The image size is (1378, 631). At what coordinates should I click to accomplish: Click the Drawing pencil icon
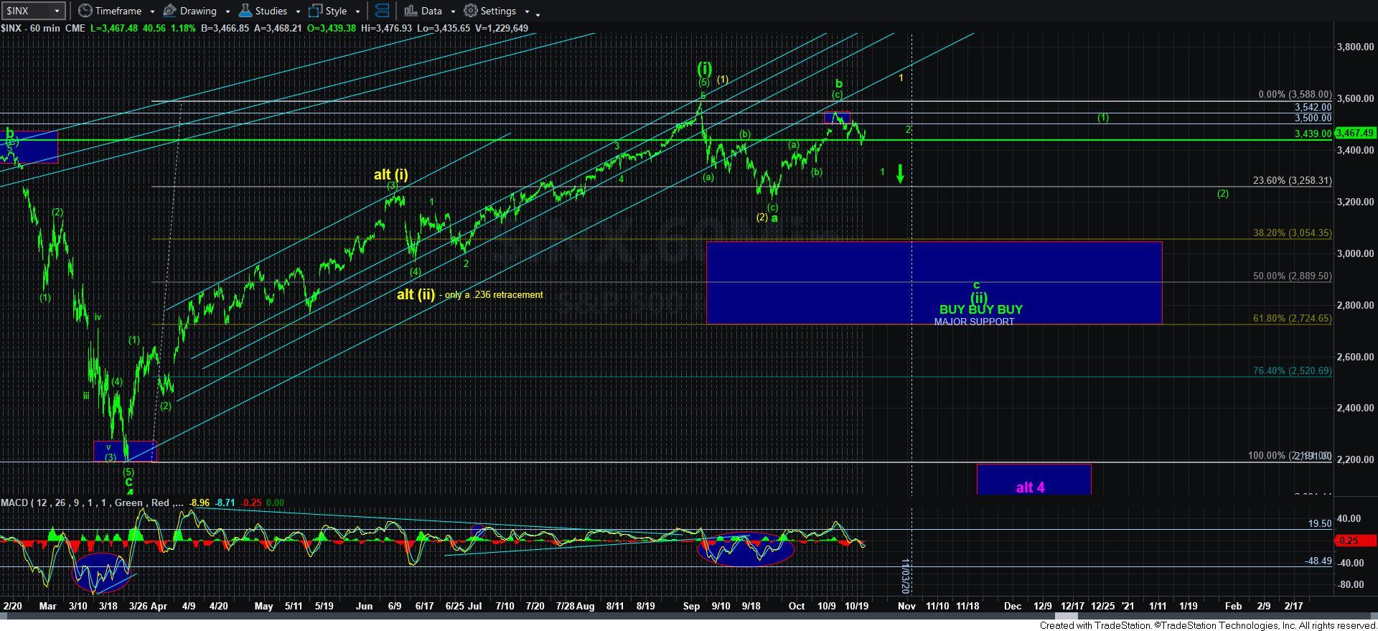click(x=170, y=11)
